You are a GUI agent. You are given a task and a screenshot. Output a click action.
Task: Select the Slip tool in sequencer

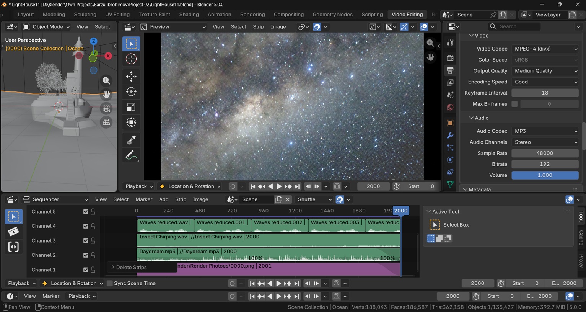13,247
